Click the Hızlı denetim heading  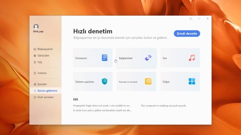(93, 31)
